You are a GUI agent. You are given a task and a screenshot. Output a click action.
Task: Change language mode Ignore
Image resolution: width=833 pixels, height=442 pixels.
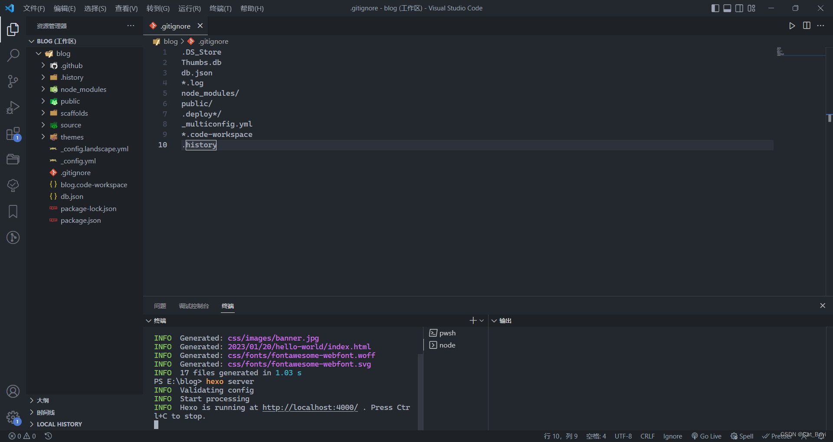click(x=672, y=436)
